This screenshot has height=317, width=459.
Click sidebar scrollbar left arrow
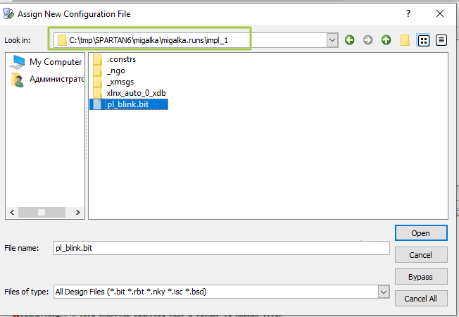point(12,213)
